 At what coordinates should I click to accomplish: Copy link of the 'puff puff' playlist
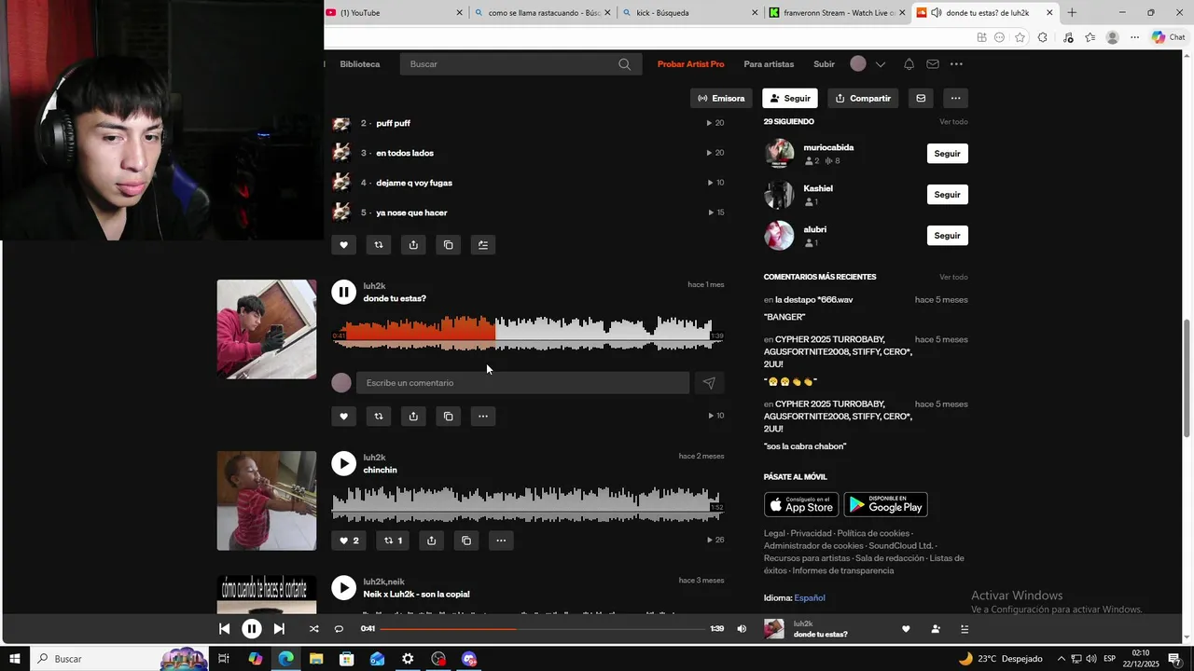pos(448,245)
